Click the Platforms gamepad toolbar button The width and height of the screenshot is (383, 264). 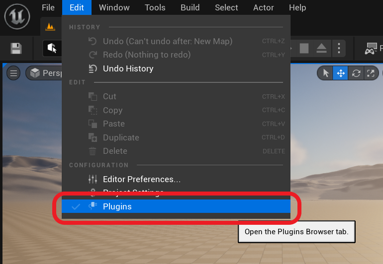coord(371,49)
